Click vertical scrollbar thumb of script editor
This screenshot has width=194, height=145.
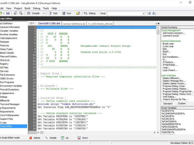pos(158,32)
